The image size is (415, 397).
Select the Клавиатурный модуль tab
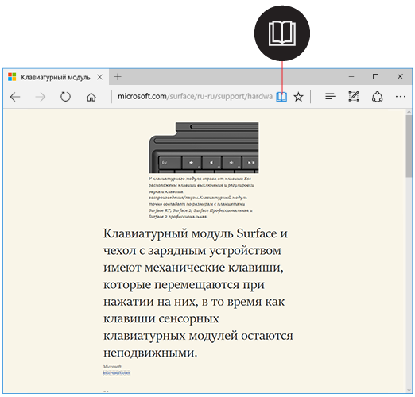(x=56, y=77)
